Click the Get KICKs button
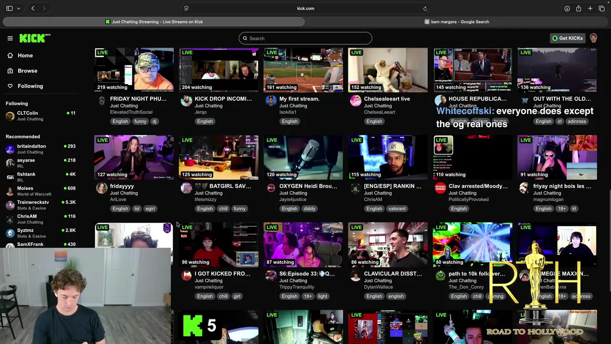The image size is (611, 344). [568, 38]
